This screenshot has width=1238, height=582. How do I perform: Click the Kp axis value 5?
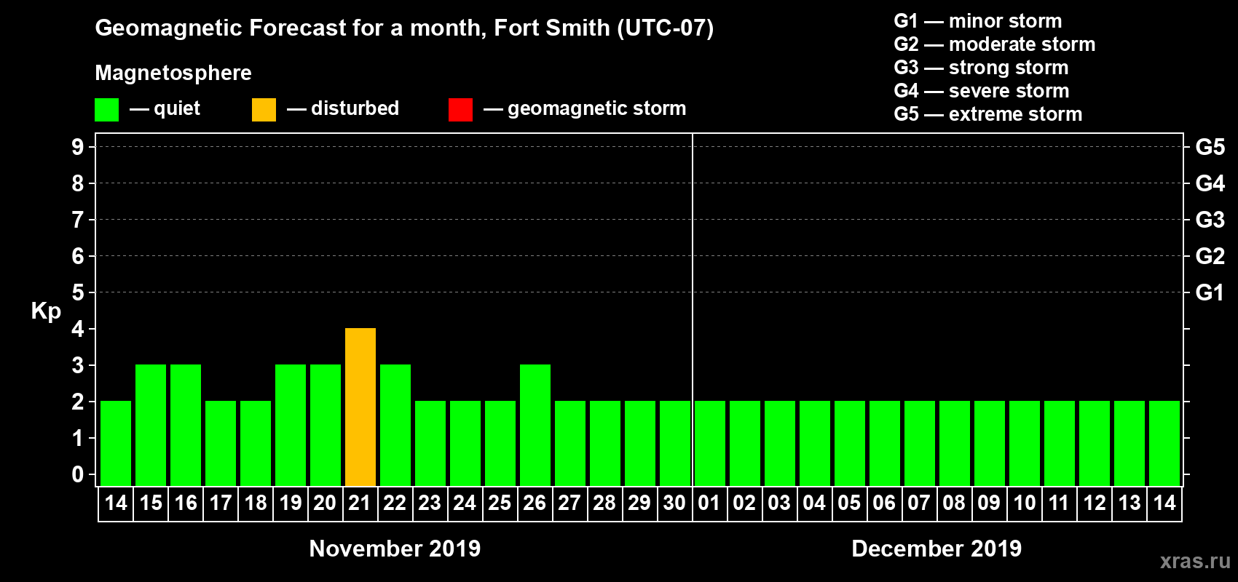point(78,292)
